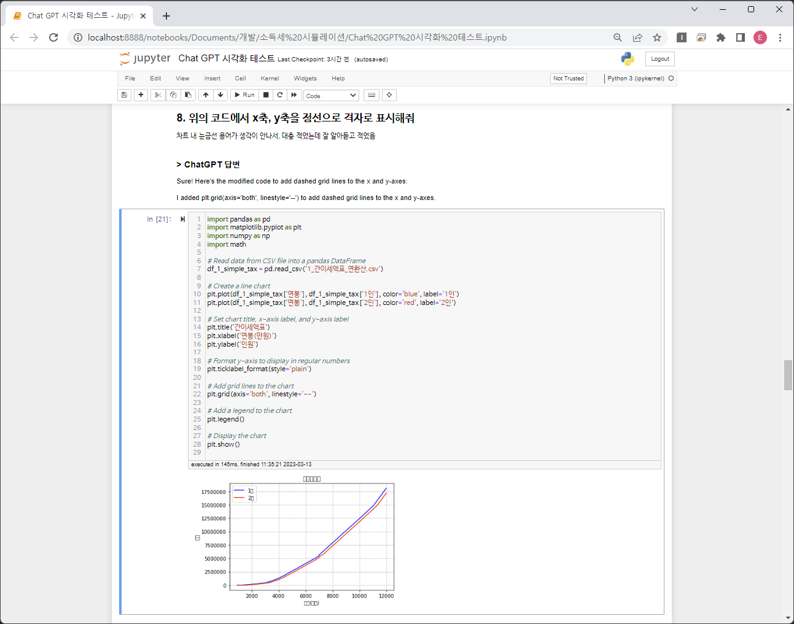
Task: Toggle the browser side panel icon
Action: click(x=741, y=37)
